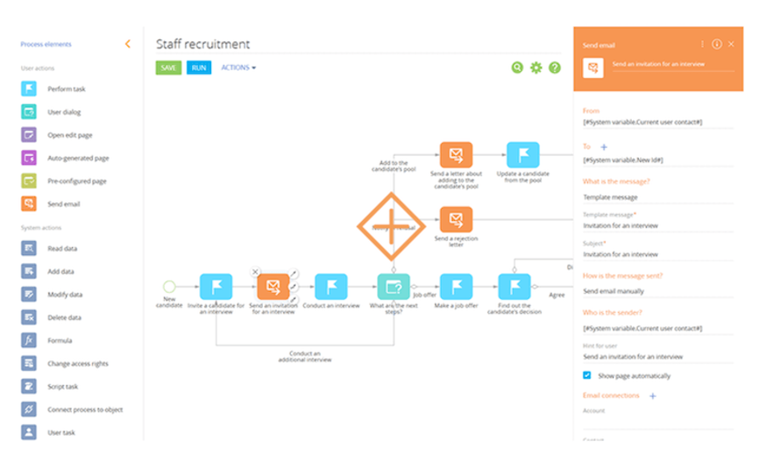Add a recipient with the To plus
759x469 pixels.
(604, 146)
